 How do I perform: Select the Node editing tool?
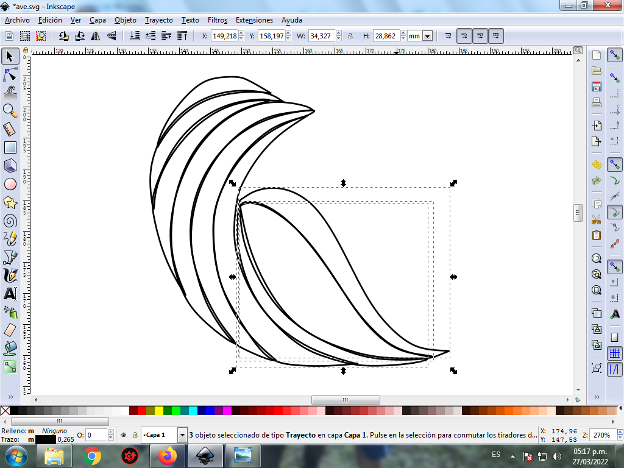(10, 75)
